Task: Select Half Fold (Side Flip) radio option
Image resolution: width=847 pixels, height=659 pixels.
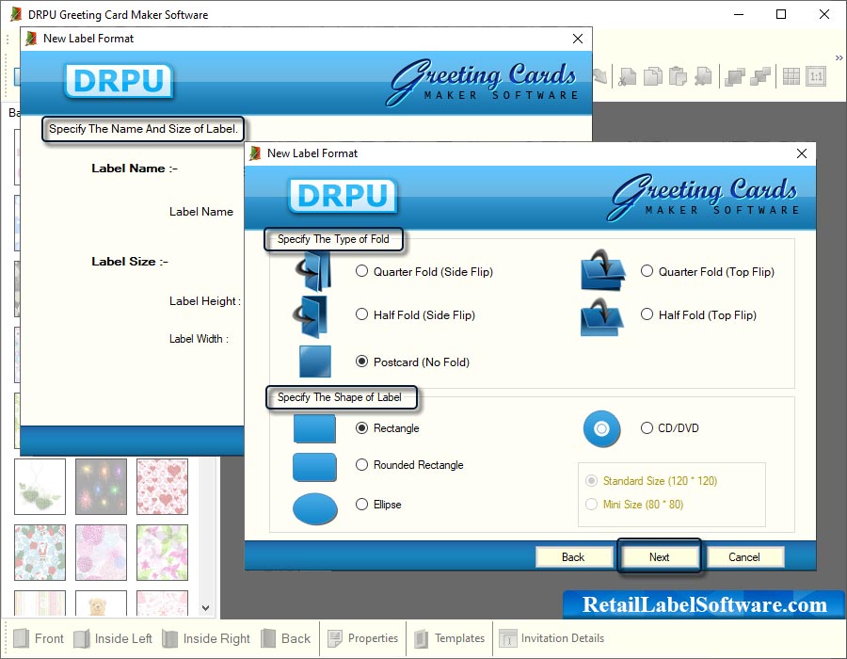Action: pos(361,314)
